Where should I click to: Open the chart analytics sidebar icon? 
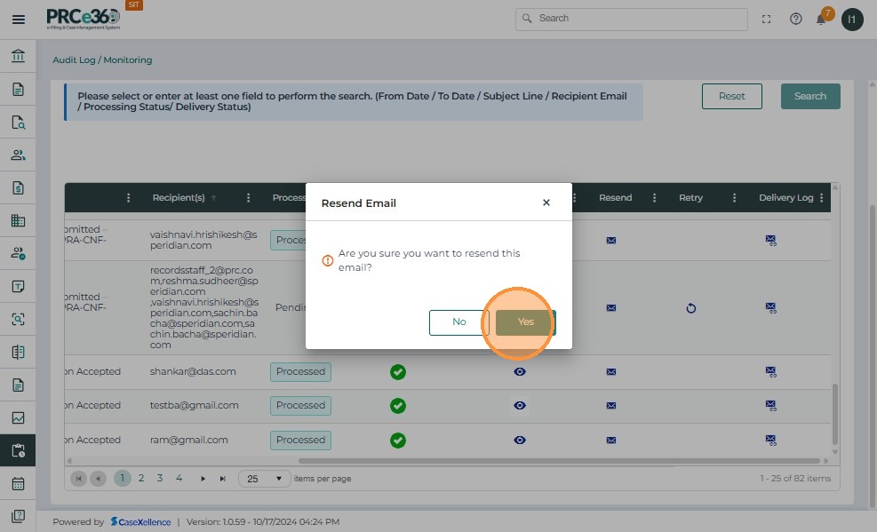(x=18, y=418)
